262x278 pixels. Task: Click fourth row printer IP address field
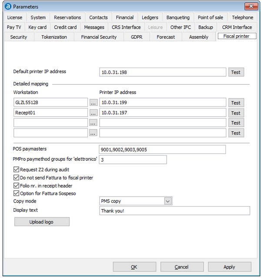(162, 133)
